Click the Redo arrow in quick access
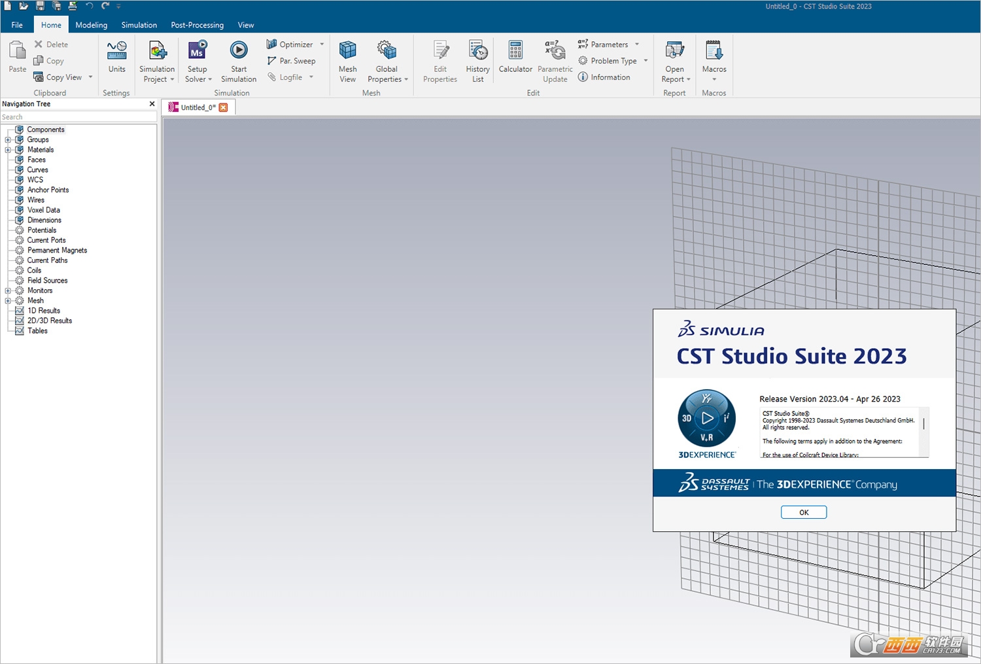 pyautogui.click(x=105, y=6)
